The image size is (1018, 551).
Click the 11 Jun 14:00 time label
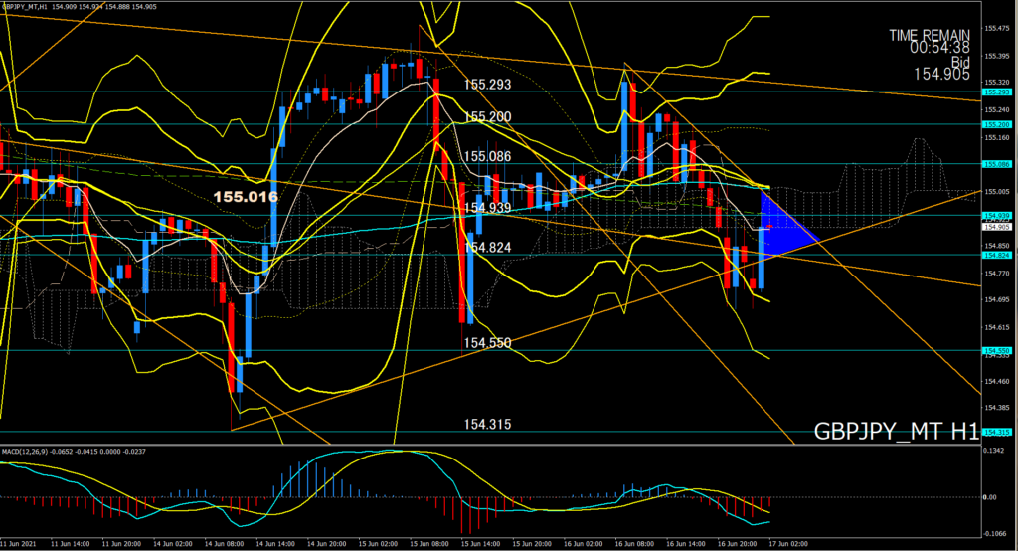(x=70, y=544)
